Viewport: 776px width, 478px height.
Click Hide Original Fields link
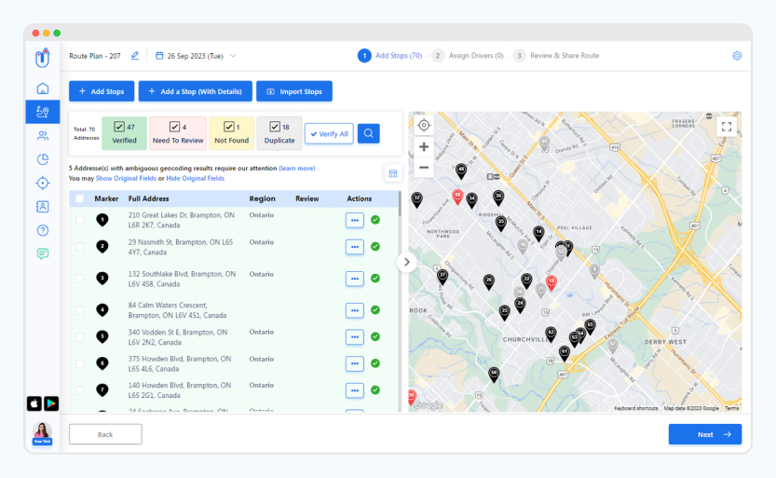[196, 178]
